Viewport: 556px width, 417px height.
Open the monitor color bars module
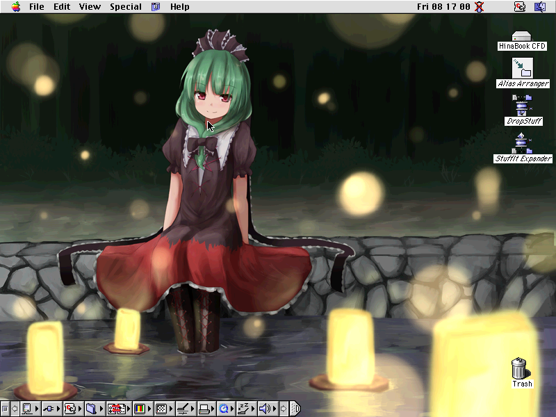[x=142, y=409]
